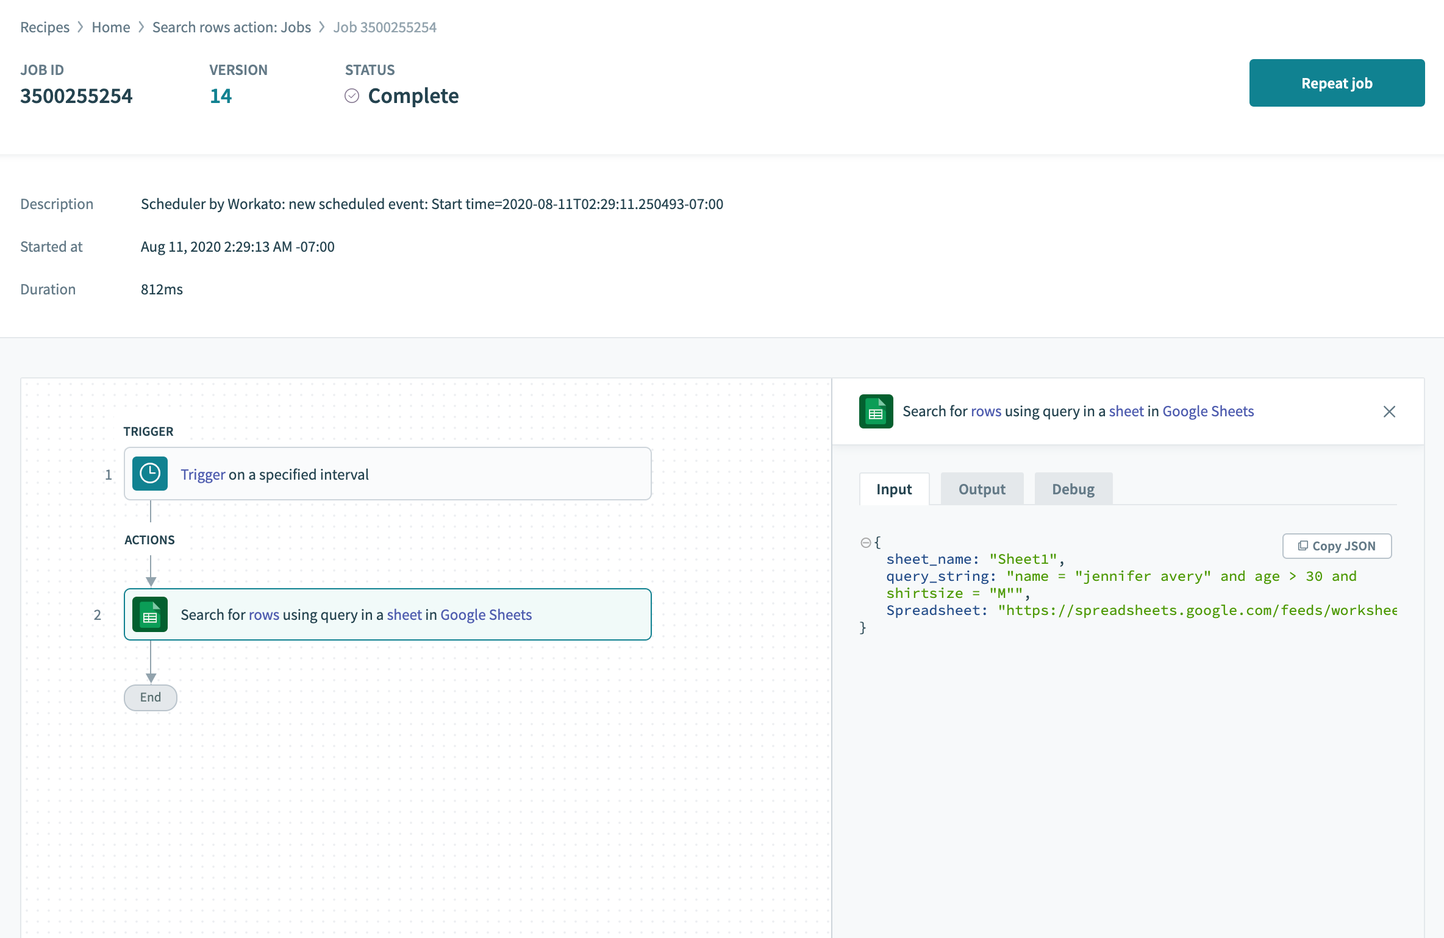
Task: Close the action detail panel via the X icon
Action: tap(1390, 411)
